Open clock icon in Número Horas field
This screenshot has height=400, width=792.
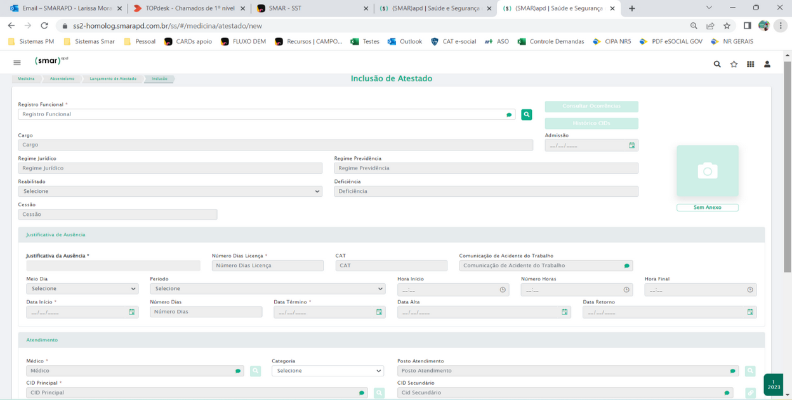tap(626, 290)
